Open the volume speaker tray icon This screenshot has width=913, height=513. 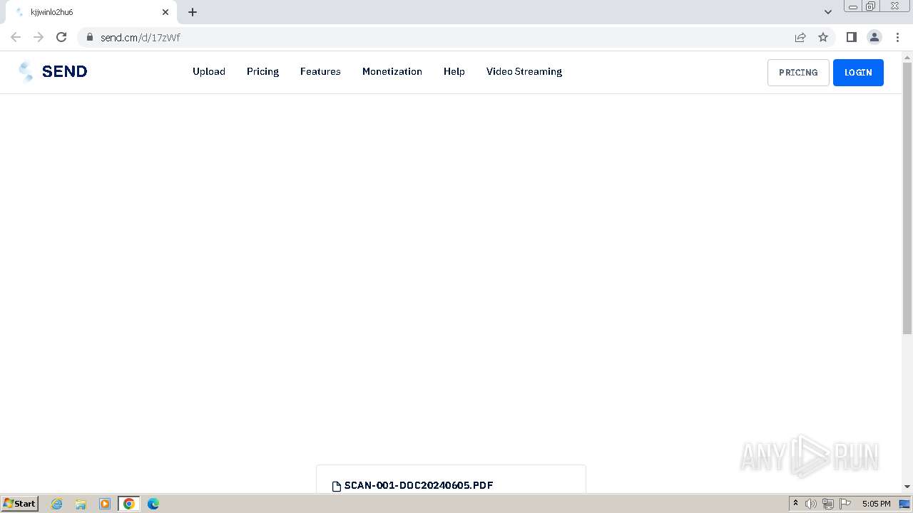pos(811,504)
